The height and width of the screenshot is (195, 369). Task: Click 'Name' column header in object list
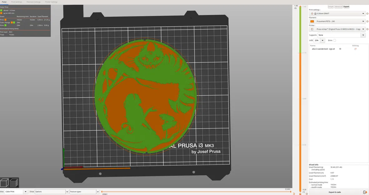pyautogui.click(x=312, y=46)
